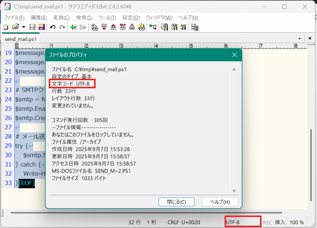Expand the dropdown arrow beside Open icon

click(24, 27)
